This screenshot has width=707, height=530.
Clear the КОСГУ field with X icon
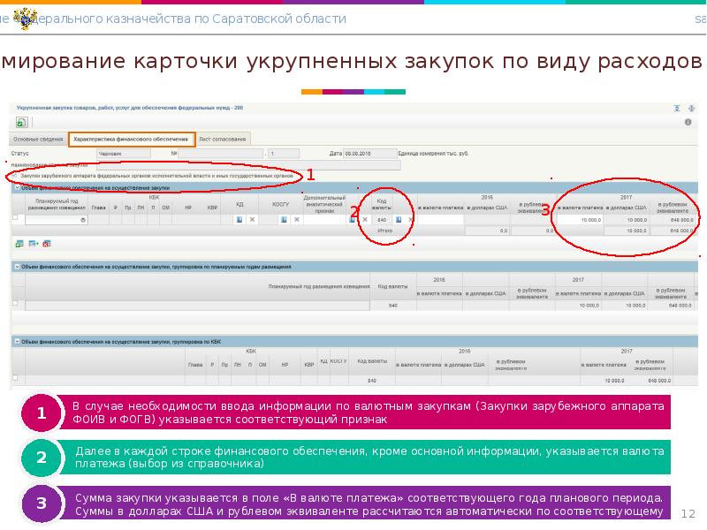pyautogui.click(x=296, y=219)
